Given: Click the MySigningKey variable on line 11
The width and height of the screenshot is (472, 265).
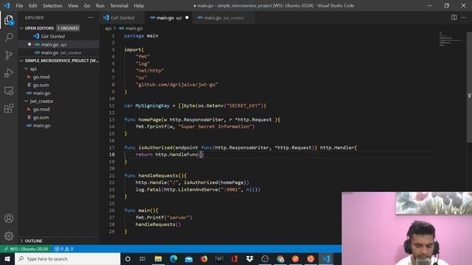Looking at the screenshot, I should [153, 106].
